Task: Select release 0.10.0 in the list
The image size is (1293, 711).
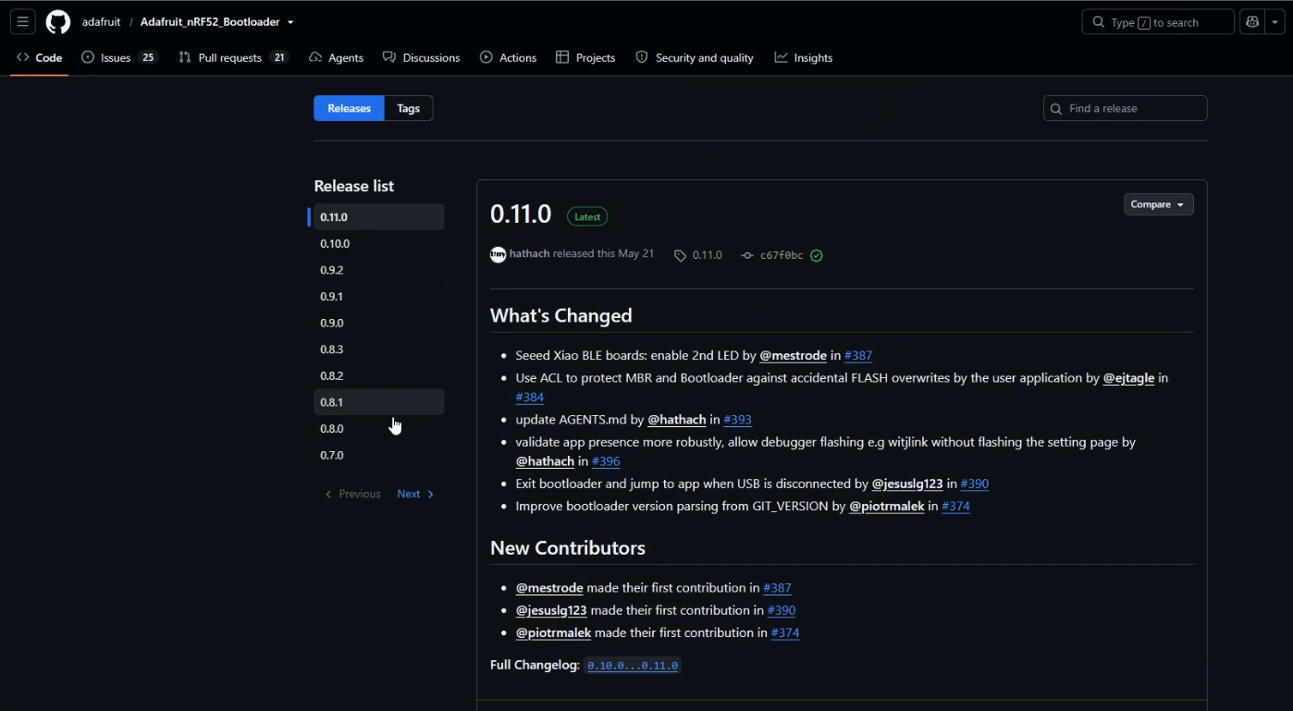Action: [379, 244]
